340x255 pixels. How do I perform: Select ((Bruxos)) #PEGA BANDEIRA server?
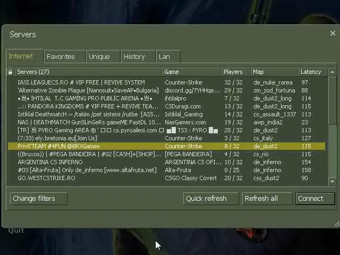pyautogui.click(x=166, y=154)
